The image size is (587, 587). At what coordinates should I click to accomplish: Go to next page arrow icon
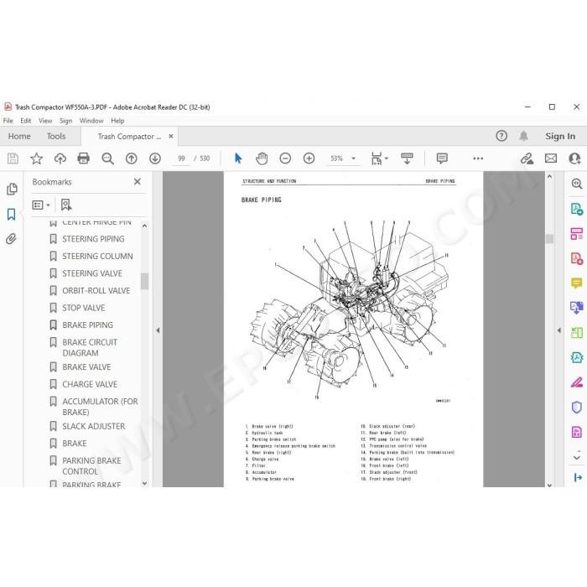155,158
